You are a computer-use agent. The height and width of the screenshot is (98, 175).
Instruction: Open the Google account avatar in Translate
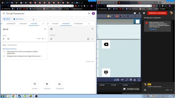tap(94, 13)
